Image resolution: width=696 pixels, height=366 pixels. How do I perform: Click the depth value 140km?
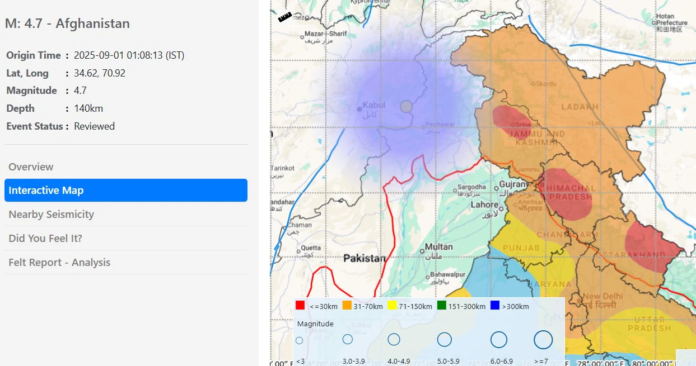coord(88,108)
